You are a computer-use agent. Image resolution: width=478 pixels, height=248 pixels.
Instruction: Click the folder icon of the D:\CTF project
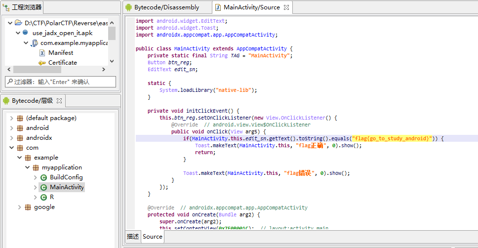click(x=18, y=23)
